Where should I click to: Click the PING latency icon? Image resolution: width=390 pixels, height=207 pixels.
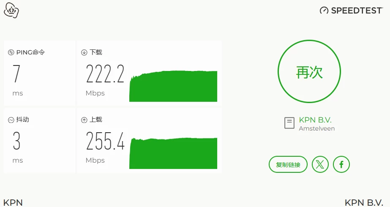click(11, 52)
